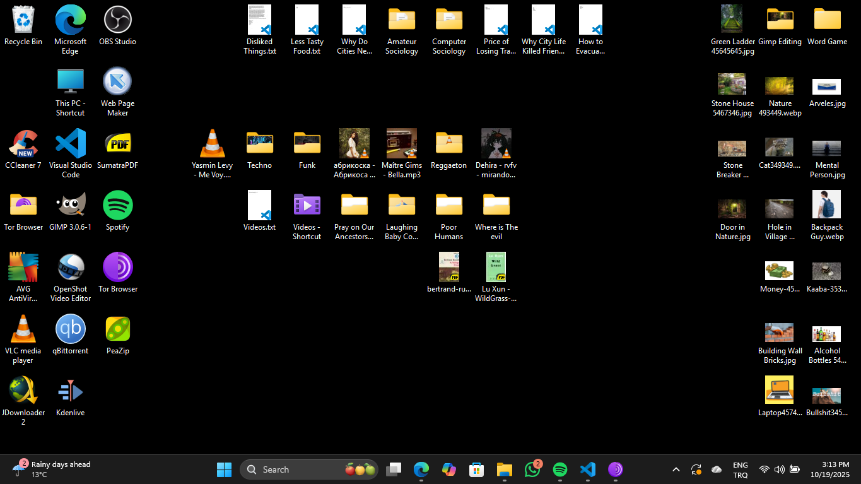Open the clock and date flyout
This screenshot has height=484, width=861.
835,469
